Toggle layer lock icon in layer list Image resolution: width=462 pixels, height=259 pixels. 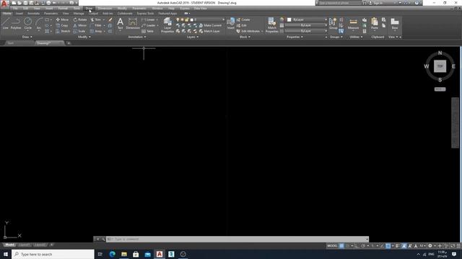(x=186, y=19)
